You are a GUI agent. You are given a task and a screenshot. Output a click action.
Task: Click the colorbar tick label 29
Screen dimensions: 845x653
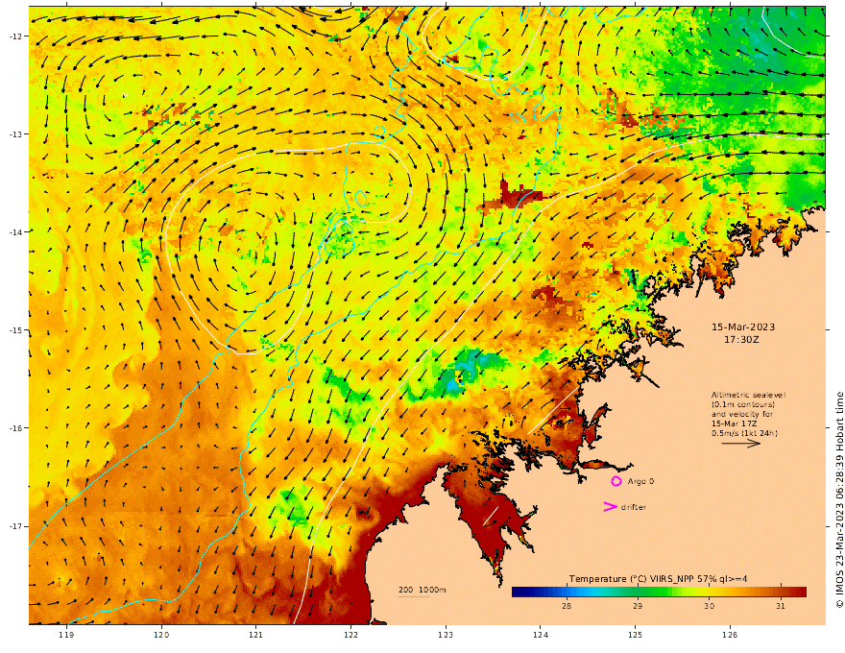[638, 606]
